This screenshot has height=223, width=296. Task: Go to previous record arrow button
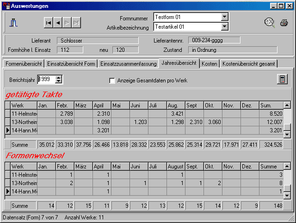point(58,22)
